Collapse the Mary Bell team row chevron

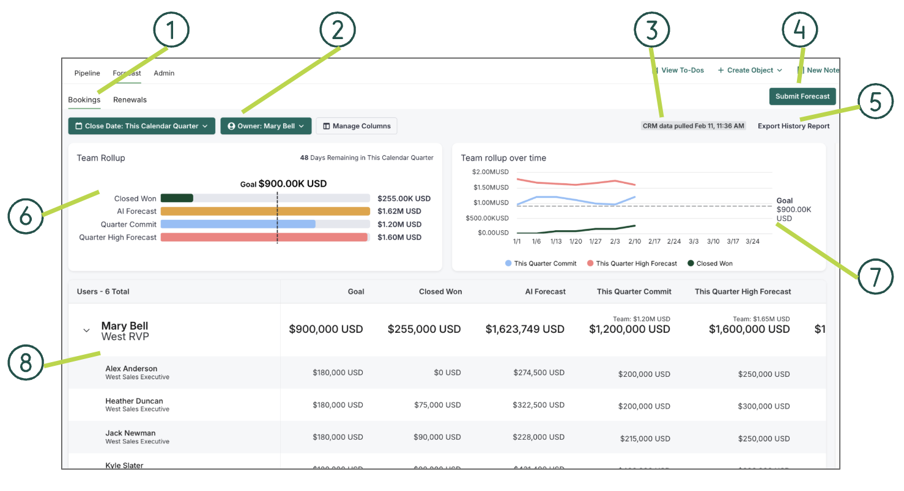86,330
